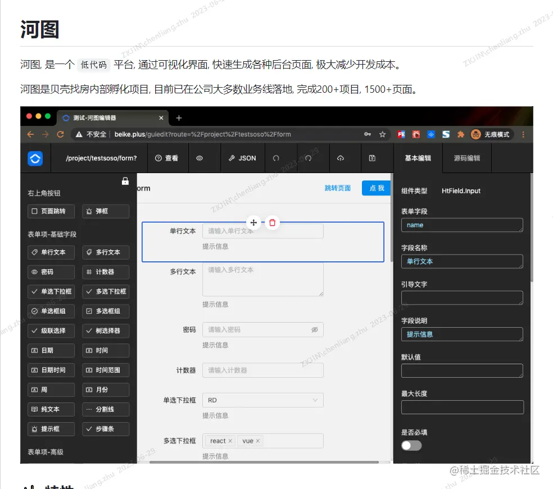Add the 日期 component

click(51, 350)
